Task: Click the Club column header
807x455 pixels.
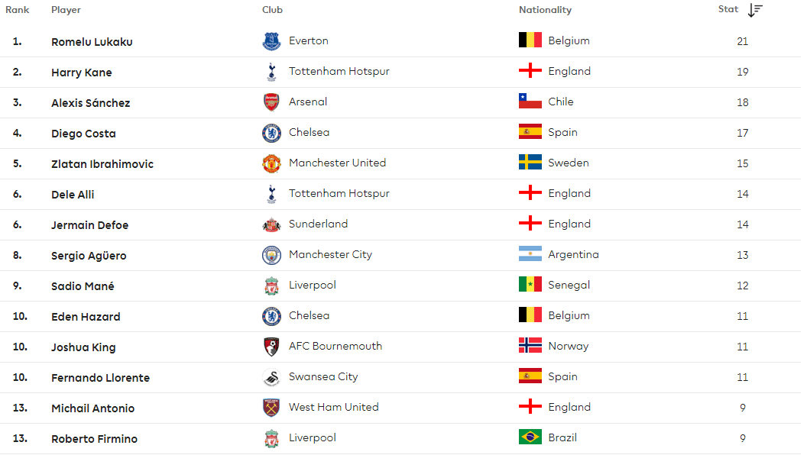Action: pyautogui.click(x=272, y=10)
